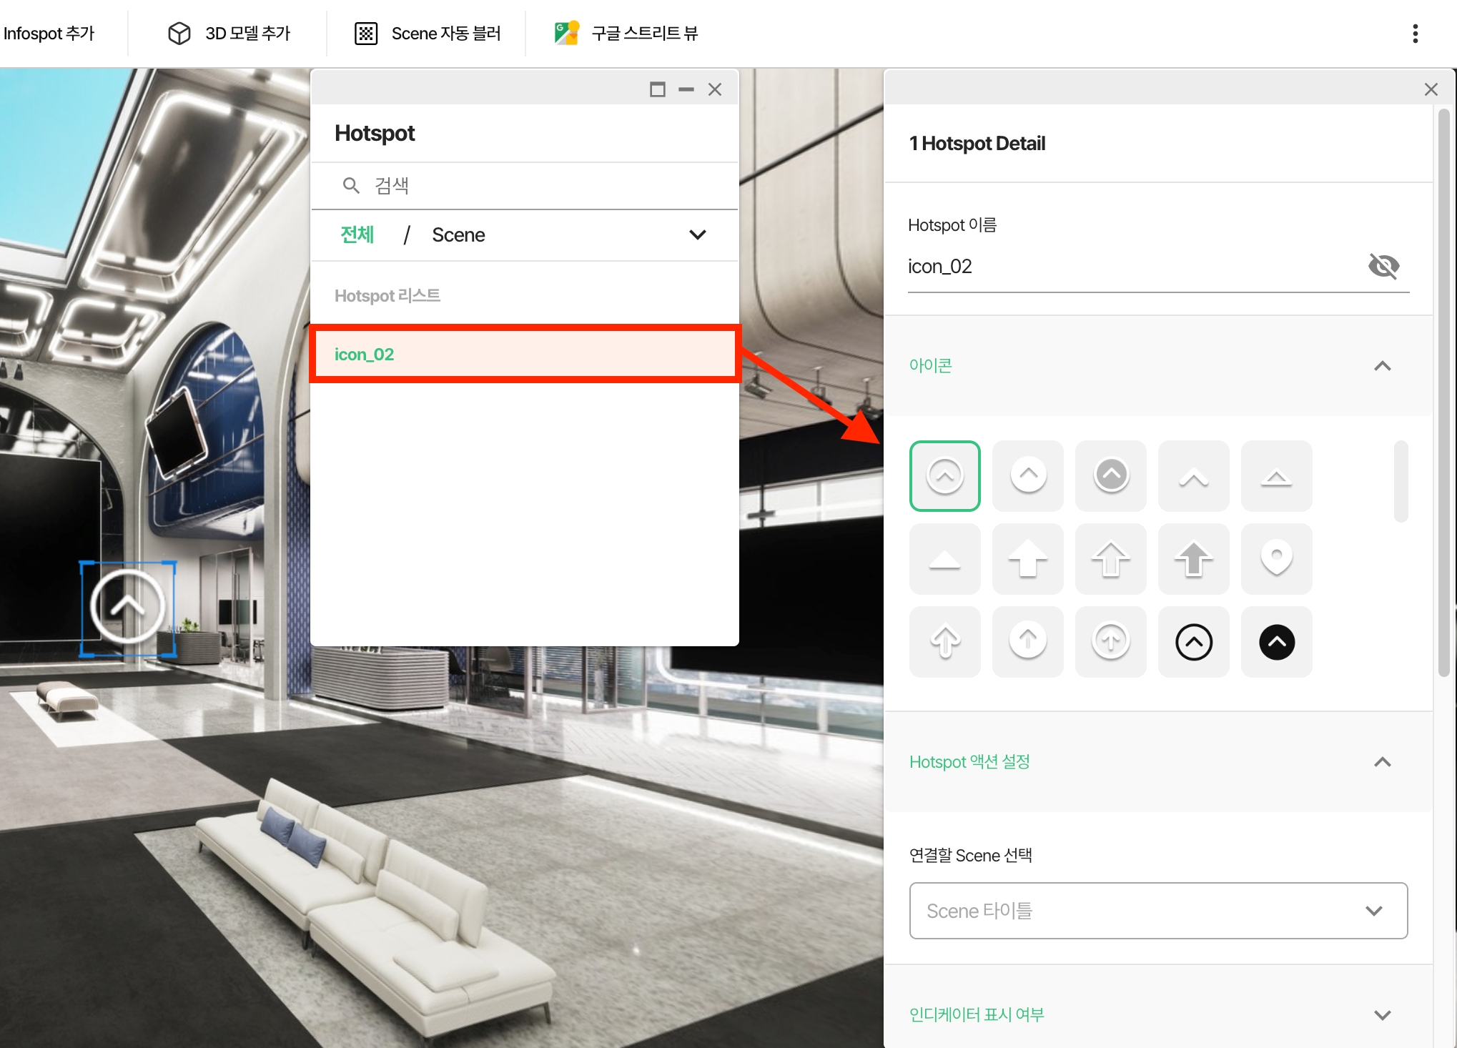Close the Hotspot Detail panel
Viewport: 1457px width, 1048px height.
click(1431, 89)
